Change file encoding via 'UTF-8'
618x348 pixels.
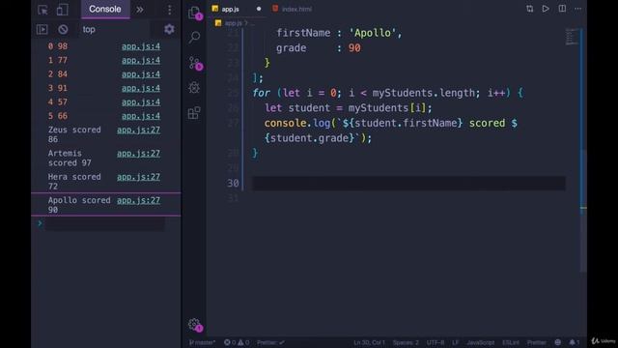[435, 342]
